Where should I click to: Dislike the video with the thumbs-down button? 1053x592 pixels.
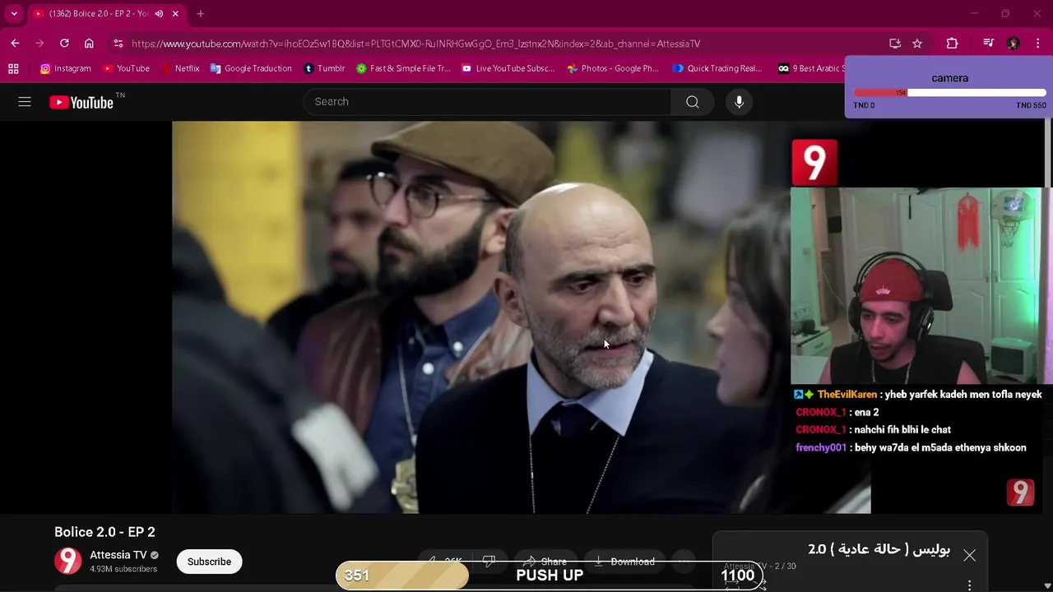pyautogui.click(x=488, y=562)
